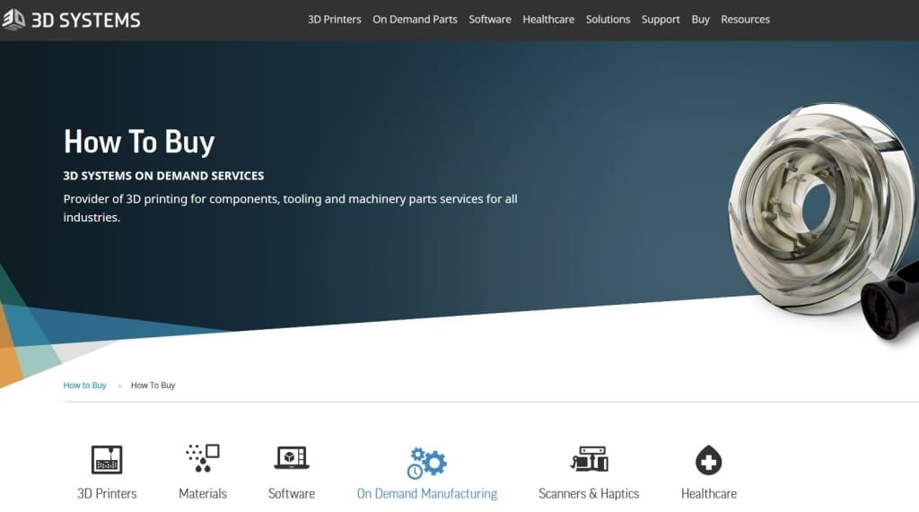Open the Healthcare label below cross icon
Image resolution: width=919 pixels, height=512 pixels.
(709, 493)
